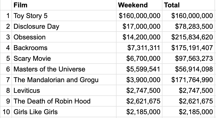Select weekend value $7,311,311 cell
The image size is (216, 118).
[x=139, y=48]
